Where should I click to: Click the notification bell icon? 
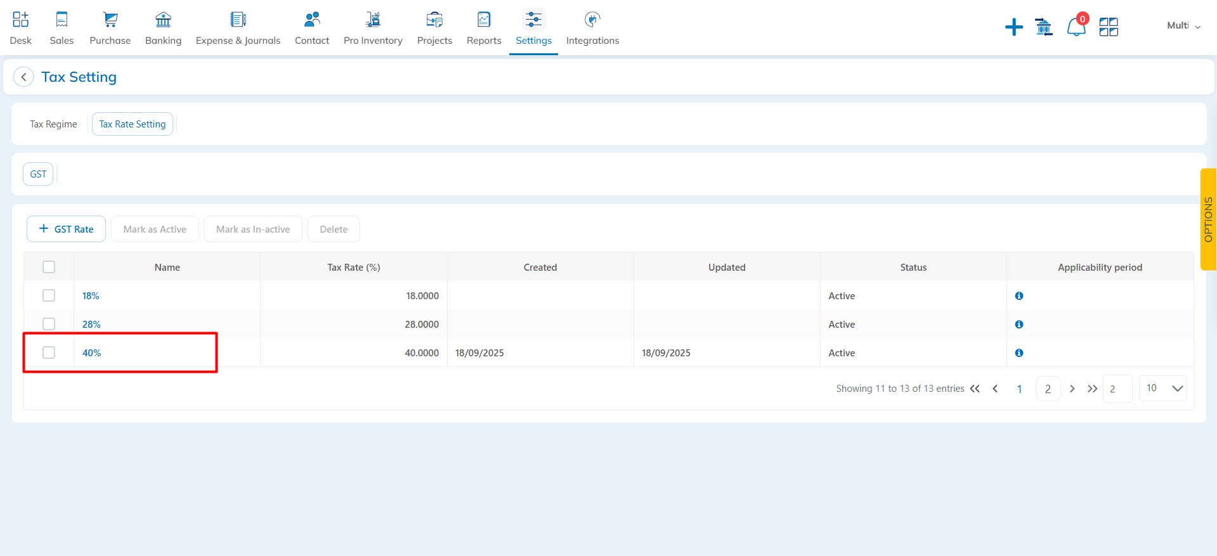click(x=1076, y=27)
